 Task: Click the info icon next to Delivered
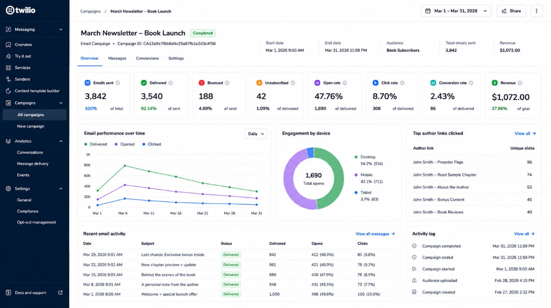click(x=170, y=83)
